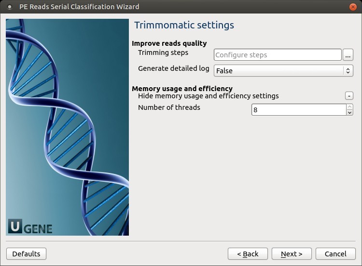Click the Configure steps input field

278,55
